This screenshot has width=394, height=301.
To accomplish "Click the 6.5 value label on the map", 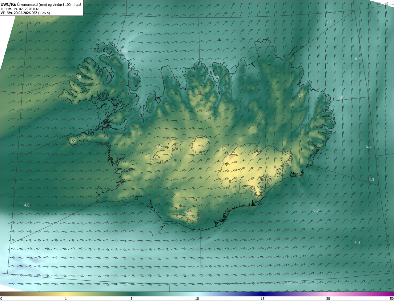I will point(358,58).
